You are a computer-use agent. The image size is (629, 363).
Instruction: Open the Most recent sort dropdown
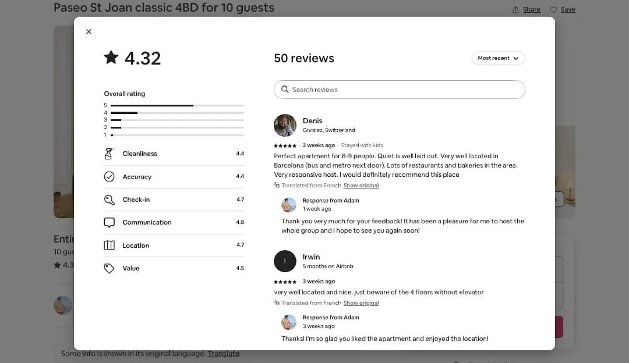pyautogui.click(x=498, y=58)
